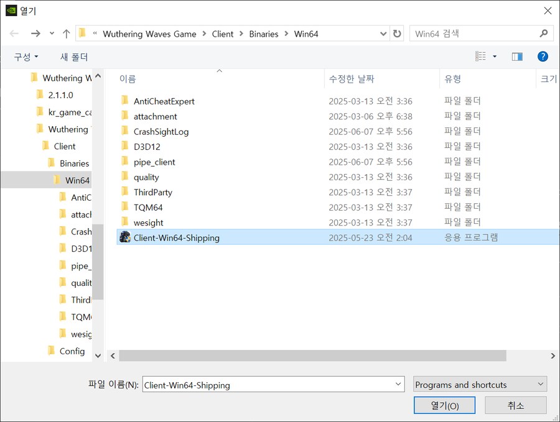Select Wuthering Waves Game breadcrumb
This screenshot has height=422, width=560.
tap(149, 34)
